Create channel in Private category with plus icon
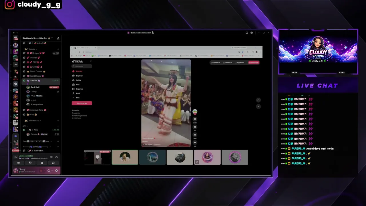The width and height of the screenshot is (366, 206). click(58, 49)
